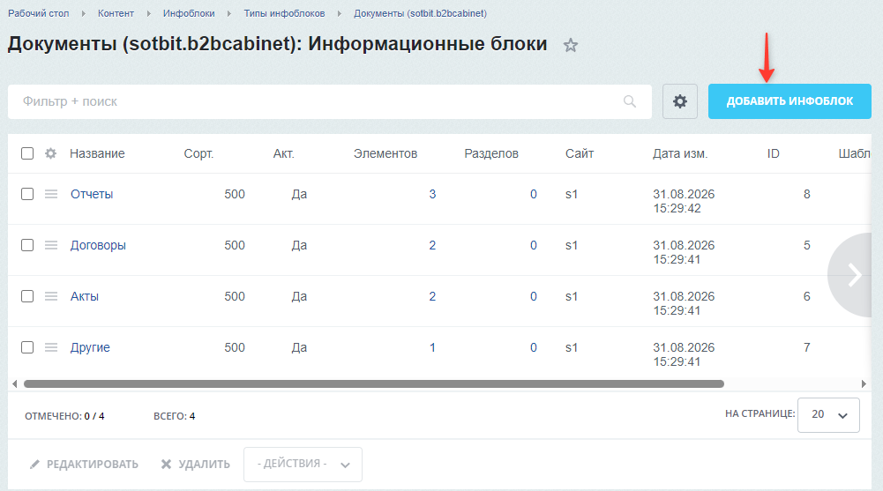Click the horizontal scrollbar thumb
This screenshot has width=883, height=491.
coord(374,383)
